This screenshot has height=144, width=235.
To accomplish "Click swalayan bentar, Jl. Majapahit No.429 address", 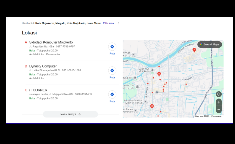I will [51, 94].
